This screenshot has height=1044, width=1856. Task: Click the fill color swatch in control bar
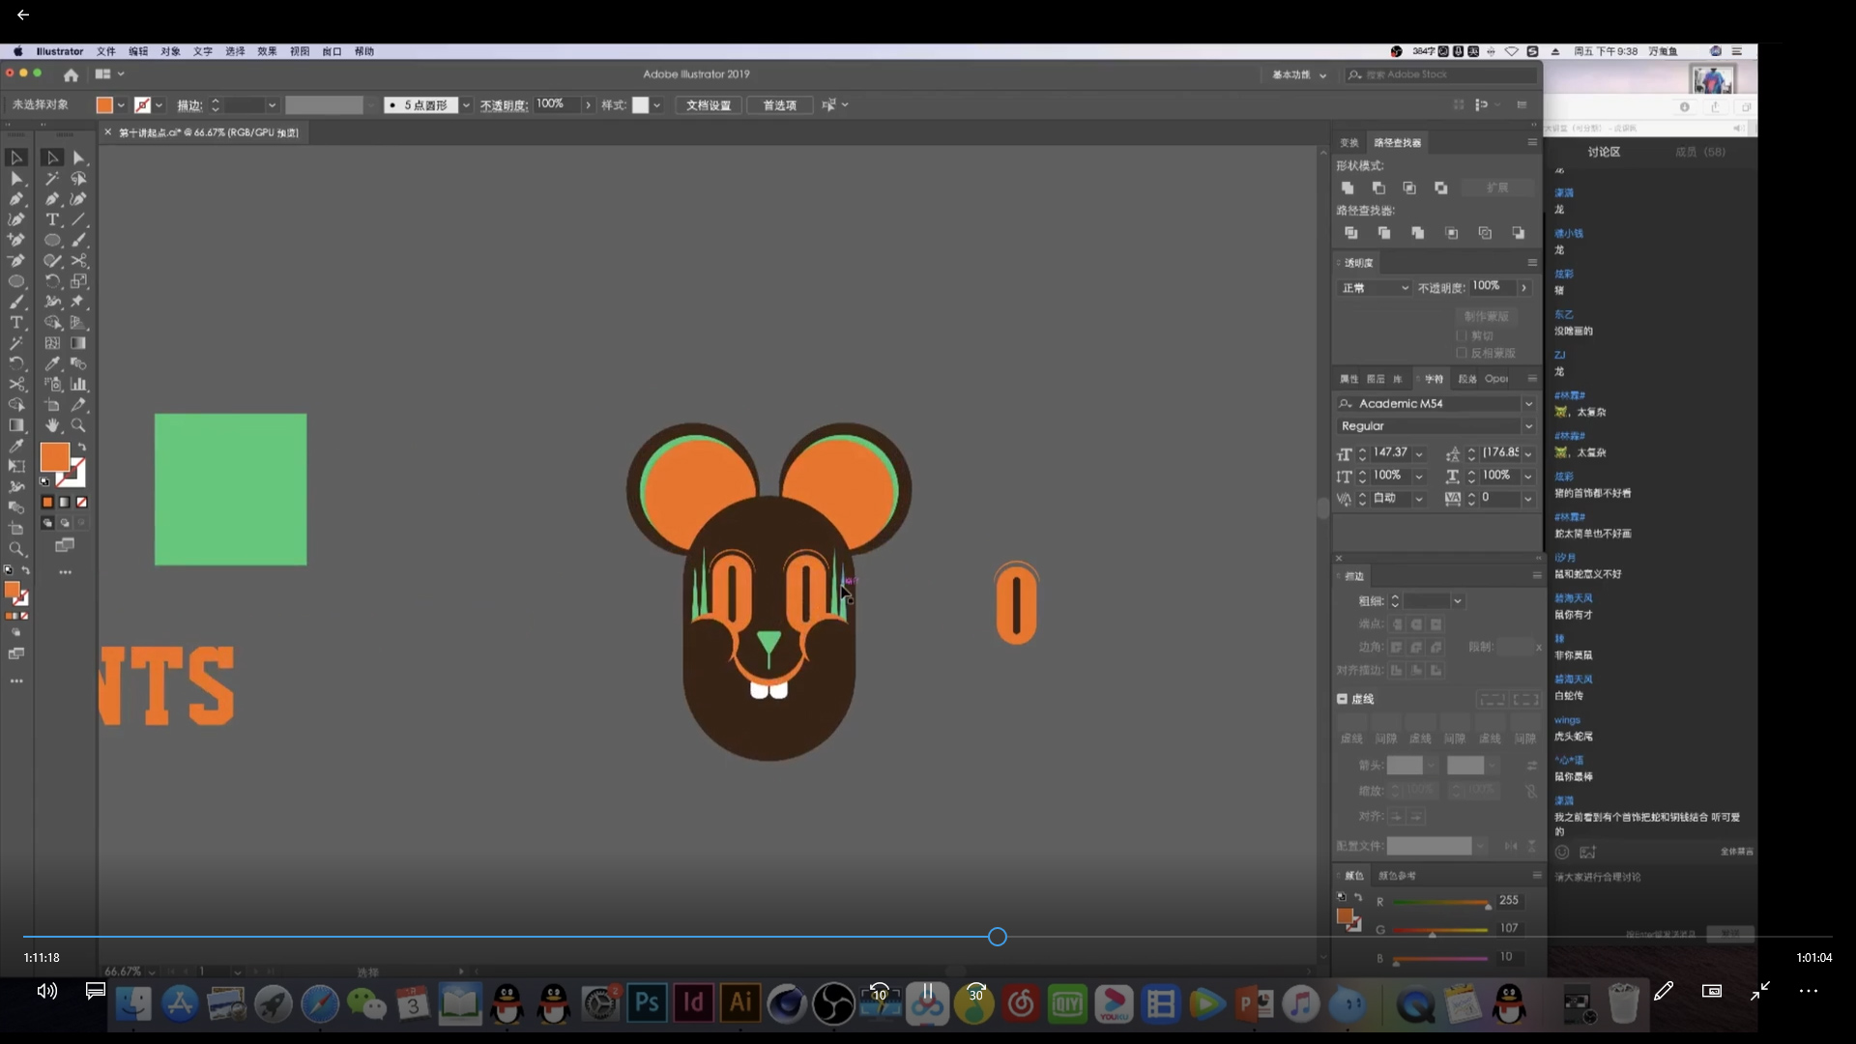(104, 105)
